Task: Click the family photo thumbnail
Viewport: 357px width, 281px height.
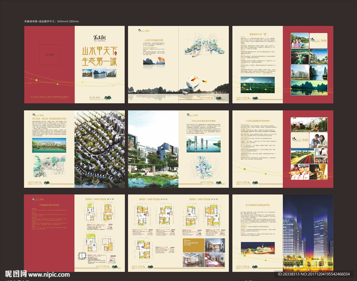Action: click(299, 41)
